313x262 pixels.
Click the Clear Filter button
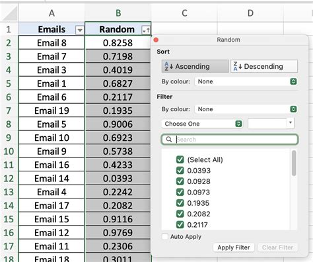tap(277, 247)
